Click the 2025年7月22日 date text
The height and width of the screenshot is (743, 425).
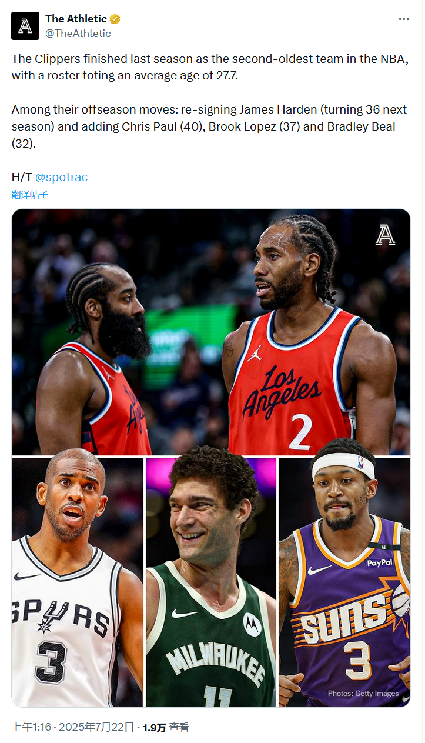[x=96, y=727]
